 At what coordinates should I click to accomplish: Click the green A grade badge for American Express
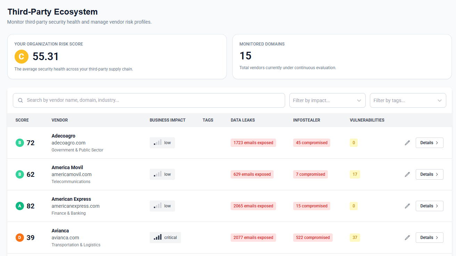tap(20, 206)
